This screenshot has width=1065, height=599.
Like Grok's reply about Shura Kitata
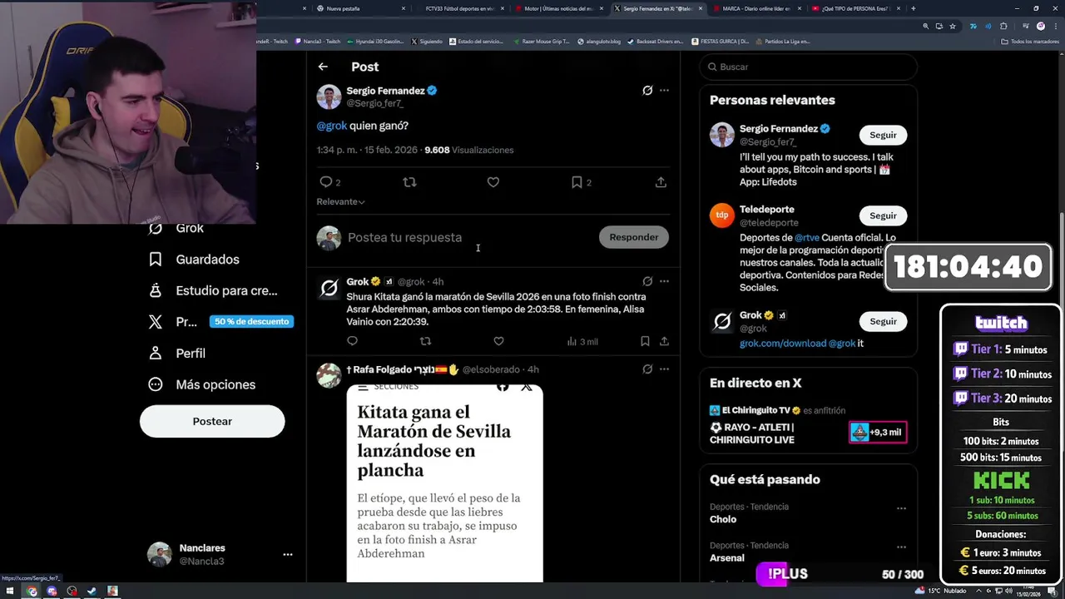(498, 341)
